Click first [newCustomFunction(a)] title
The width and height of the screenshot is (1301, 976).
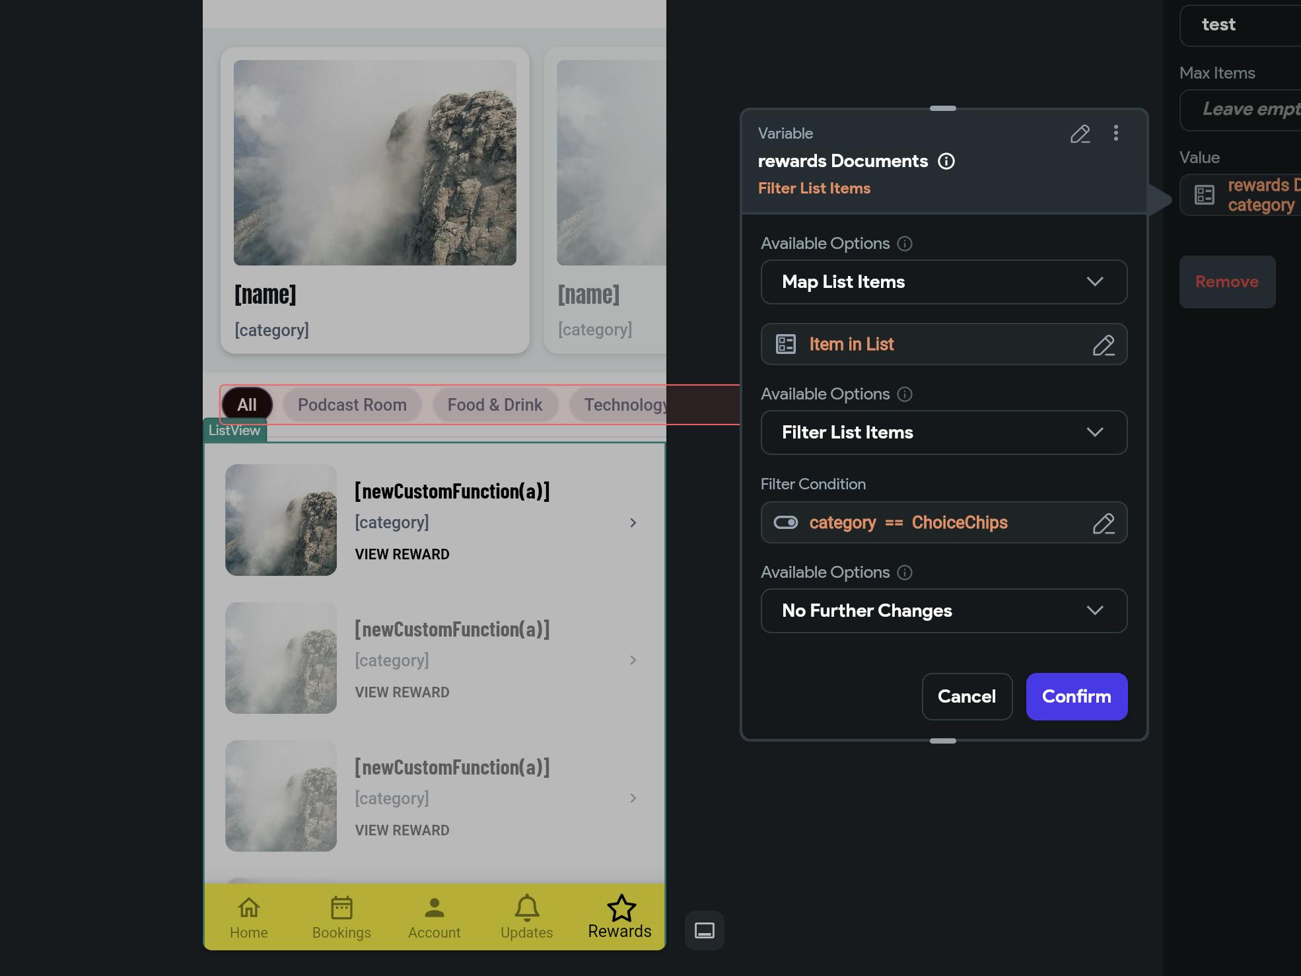[452, 491]
